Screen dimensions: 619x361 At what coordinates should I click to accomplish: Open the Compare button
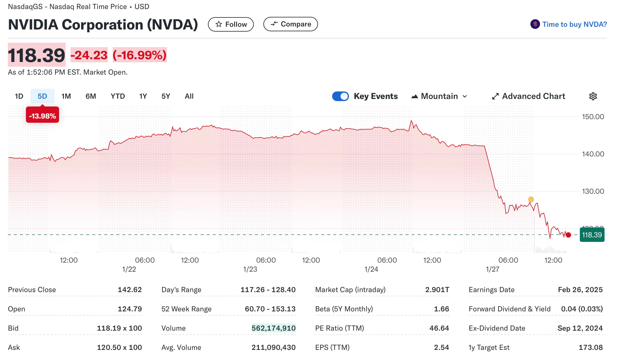[x=291, y=24]
